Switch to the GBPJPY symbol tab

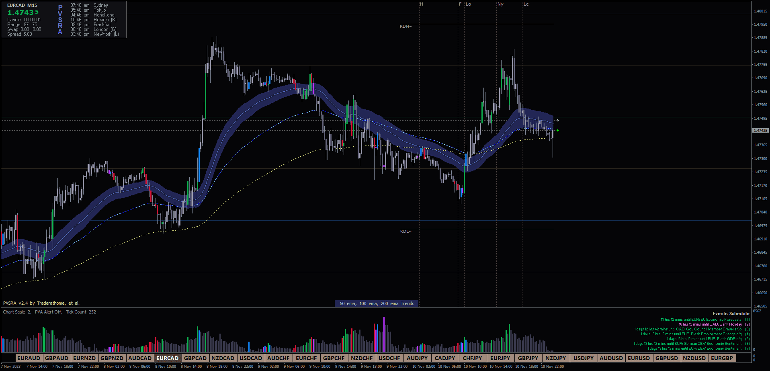(528, 358)
